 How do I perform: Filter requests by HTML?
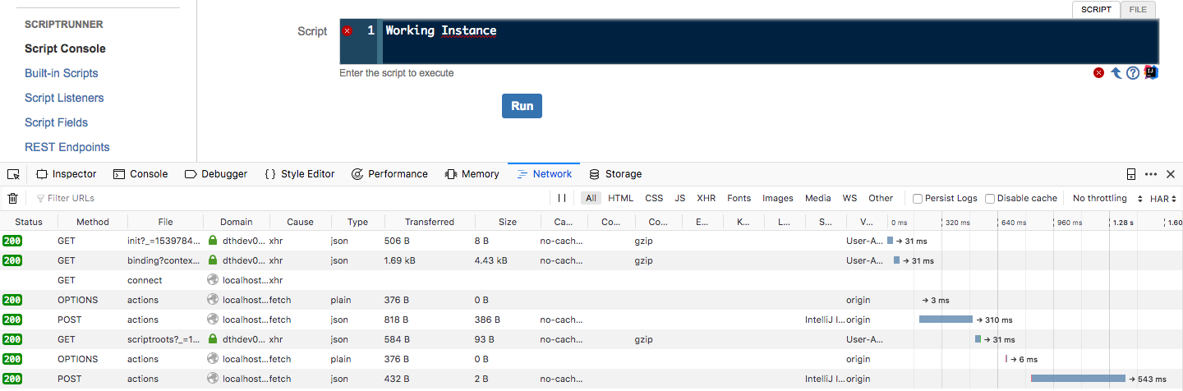(620, 198)
